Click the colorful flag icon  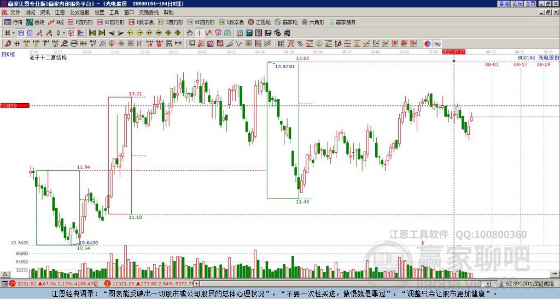tap(81, 33)
